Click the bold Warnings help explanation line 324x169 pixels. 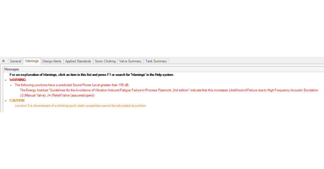(92, 75)
